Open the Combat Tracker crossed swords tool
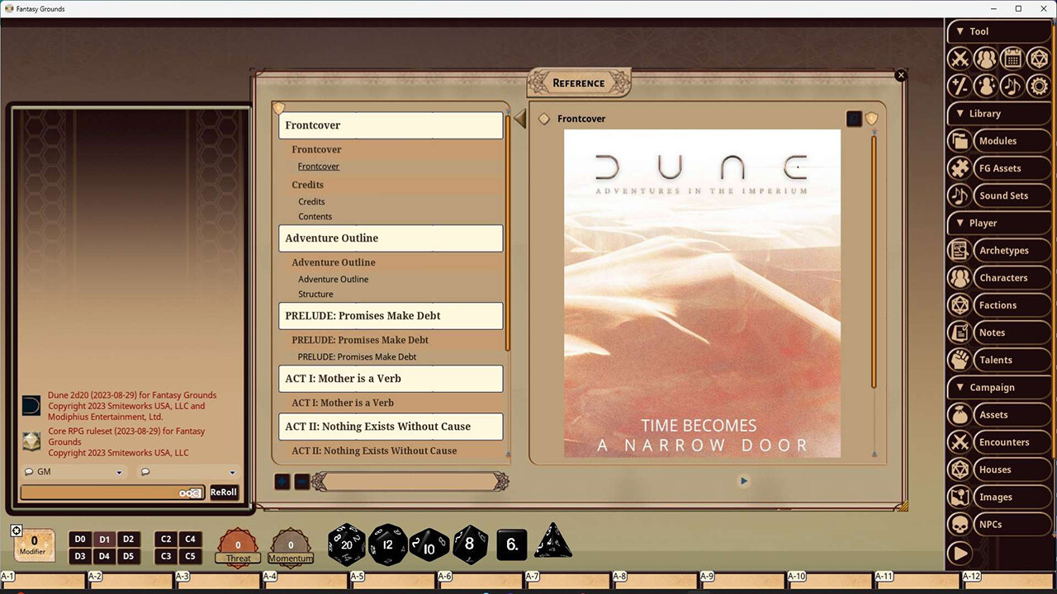Viewport: 1057px width, 594px height. 960,58
